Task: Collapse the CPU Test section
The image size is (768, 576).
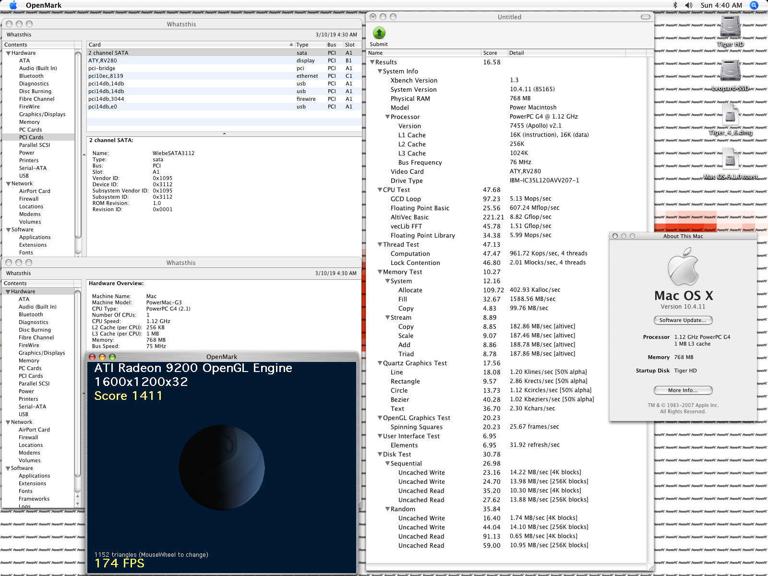Action: (x=380, y=190)
